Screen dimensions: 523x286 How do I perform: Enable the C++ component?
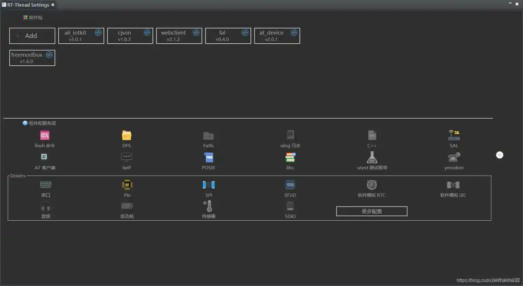click(x=371, y=136)
